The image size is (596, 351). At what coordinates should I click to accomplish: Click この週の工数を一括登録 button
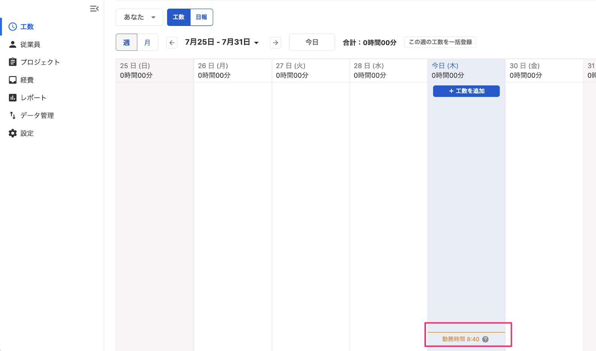point(440,42)
